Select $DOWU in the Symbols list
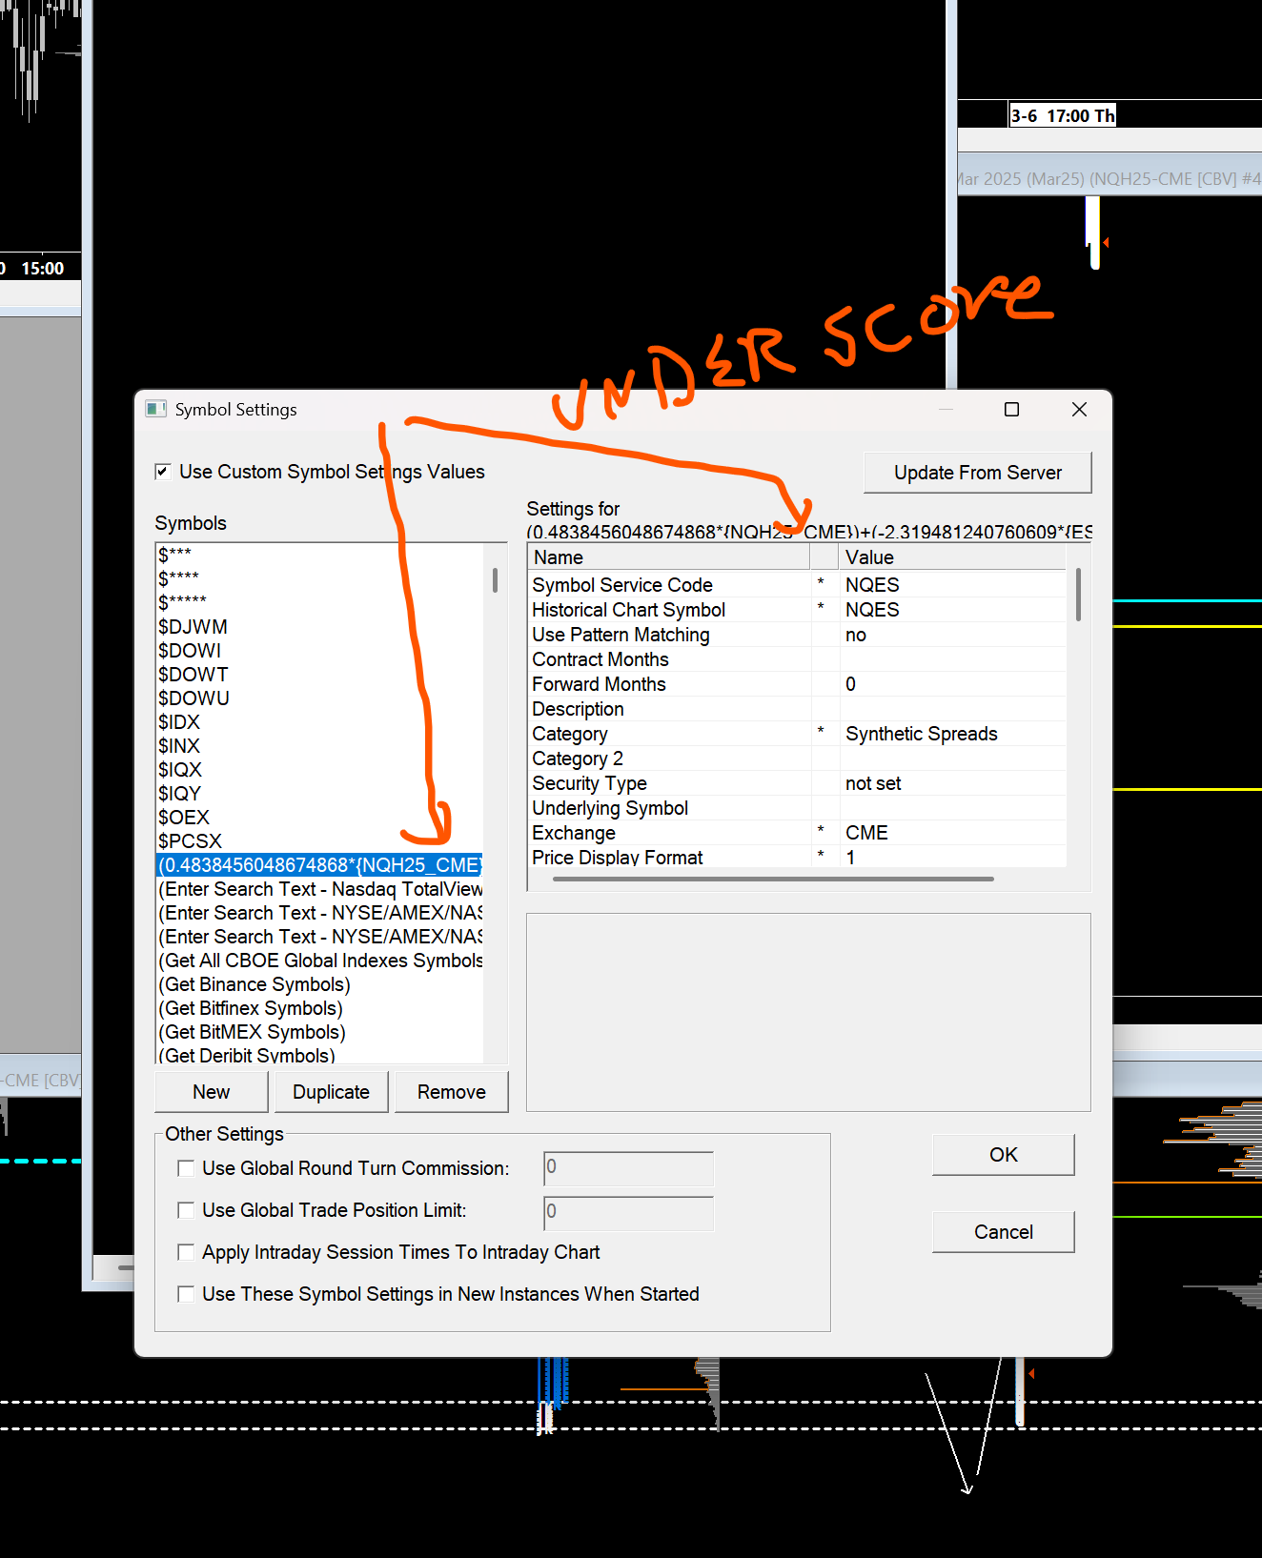Screen dimensions: 1262x1558 319,698
